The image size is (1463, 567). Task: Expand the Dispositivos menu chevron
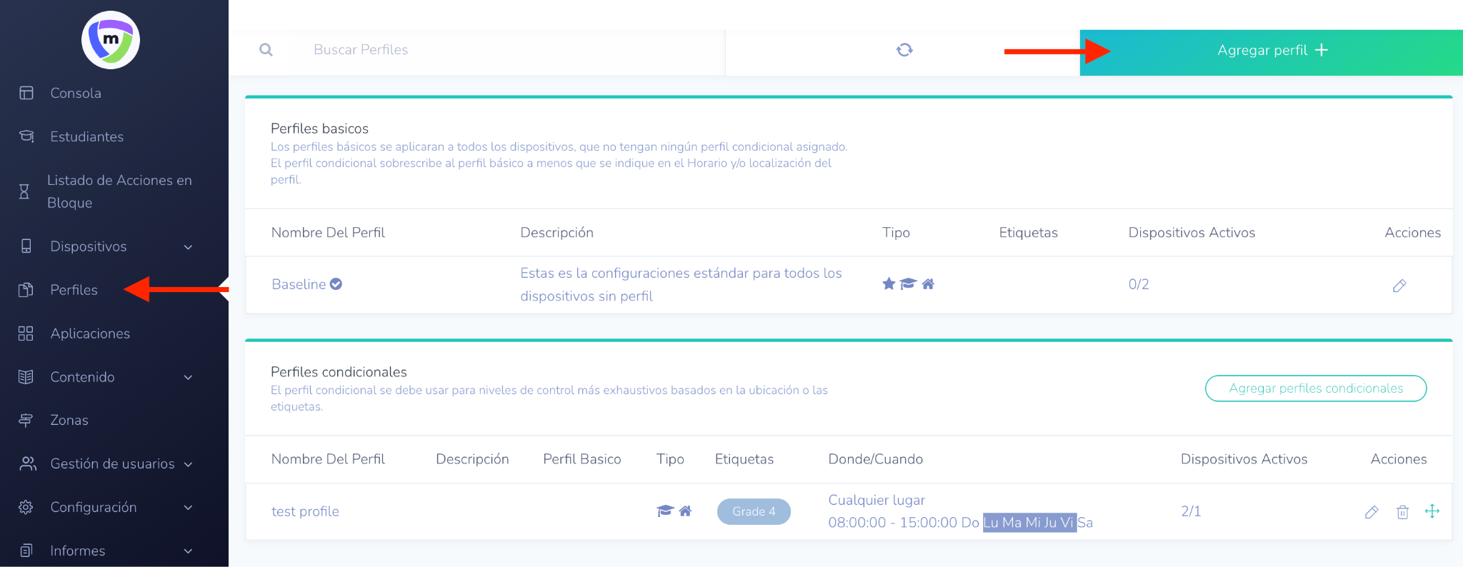click(x=189, y=247)
